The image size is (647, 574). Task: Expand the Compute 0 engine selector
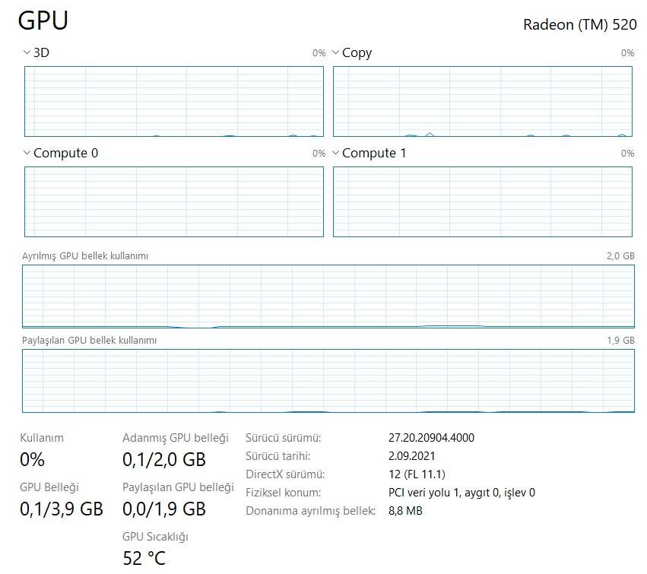[x=27, y=153]
